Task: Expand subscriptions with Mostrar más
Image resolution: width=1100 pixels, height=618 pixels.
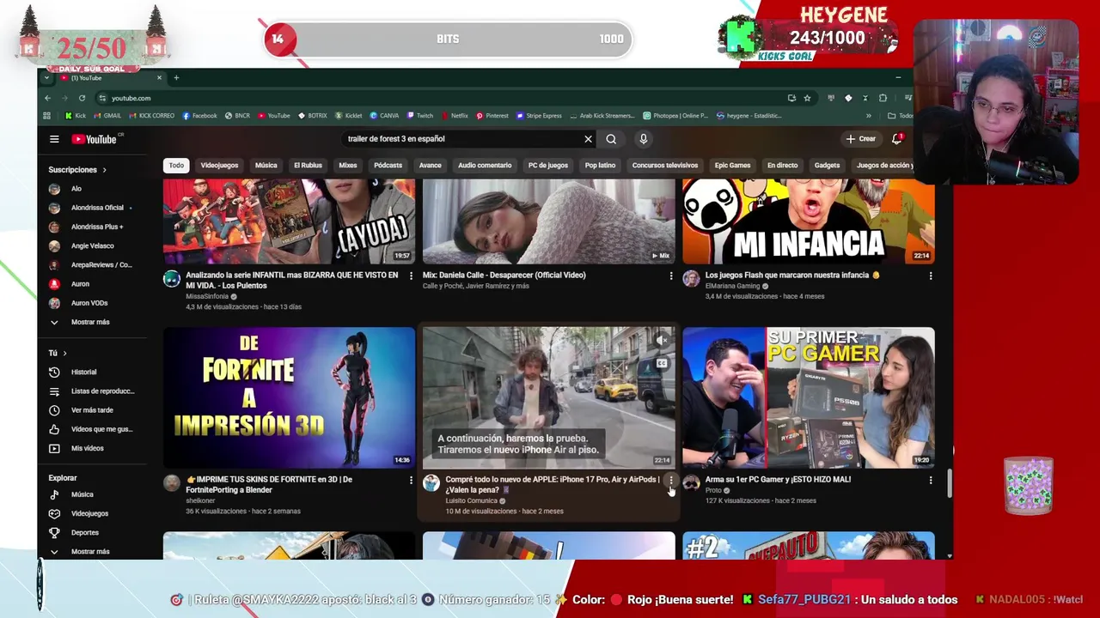Action: 90,322
